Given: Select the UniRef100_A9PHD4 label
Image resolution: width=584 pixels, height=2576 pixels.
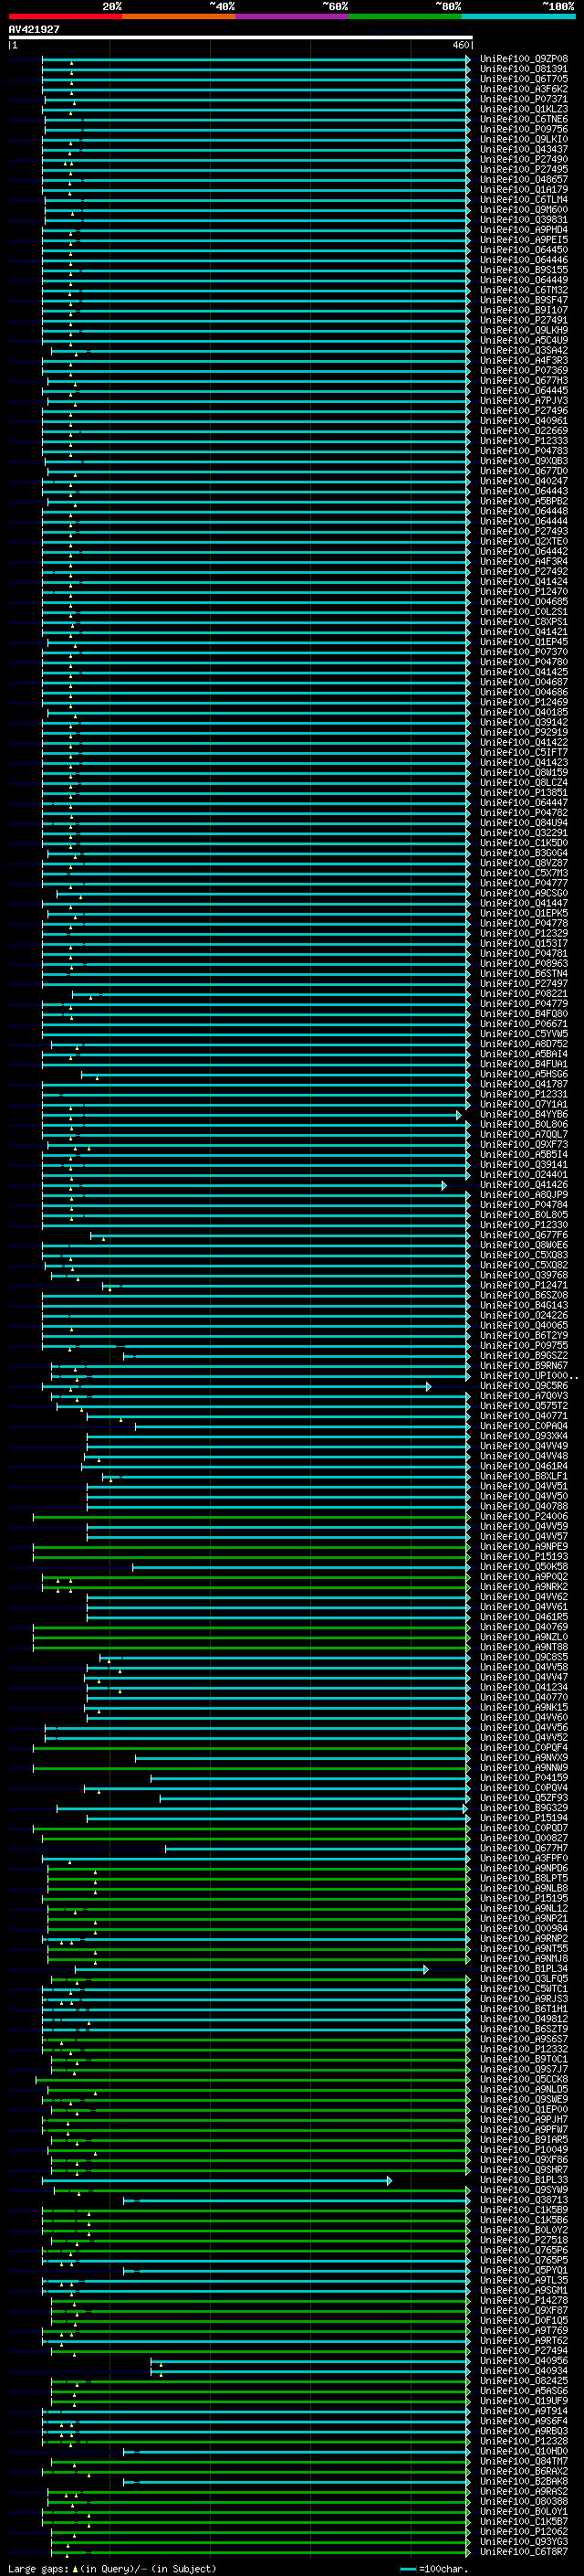Looking at the screenshot, I should (x=524, y=230).
